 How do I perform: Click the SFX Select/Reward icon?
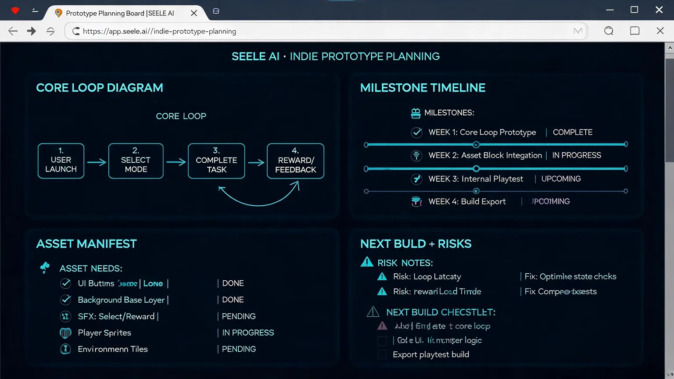65,316
